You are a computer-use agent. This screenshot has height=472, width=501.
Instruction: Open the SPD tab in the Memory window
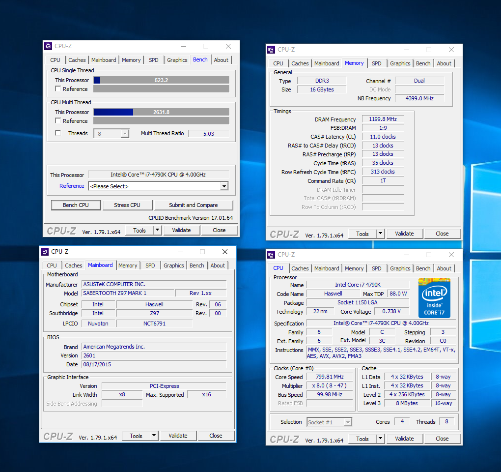click(x=377, y=63)
